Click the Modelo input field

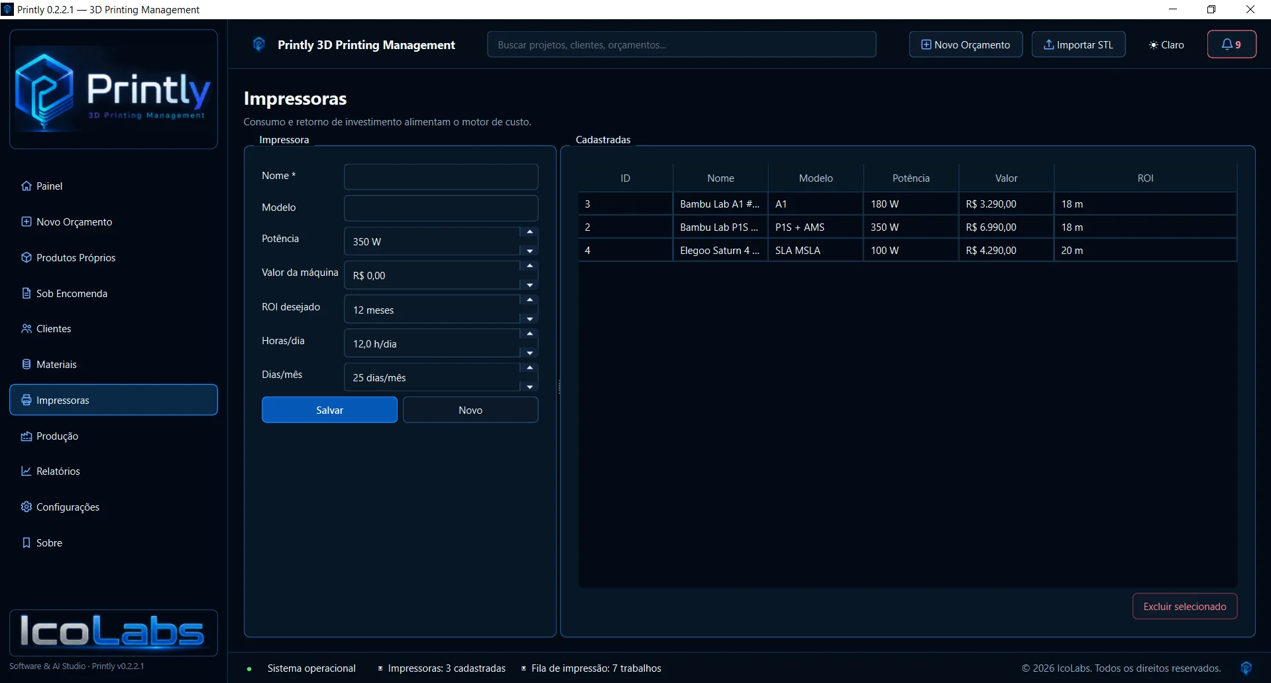441,208
